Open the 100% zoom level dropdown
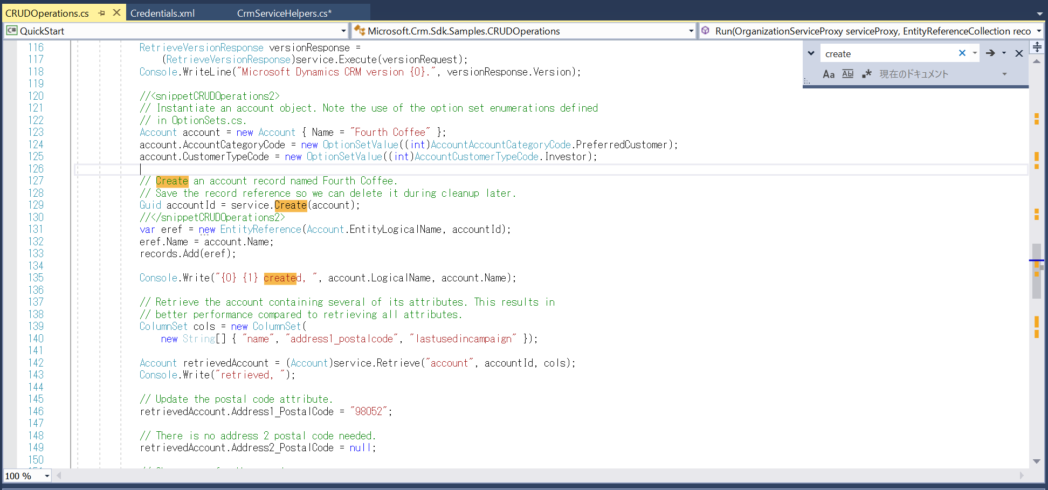The height and width of the screenshot is (490, 1048). (45, 476)
